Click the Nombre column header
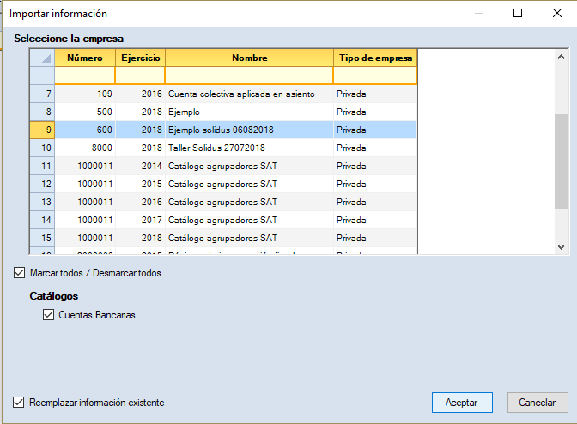Viewport: 577px width, 424px height. point(249,58)
